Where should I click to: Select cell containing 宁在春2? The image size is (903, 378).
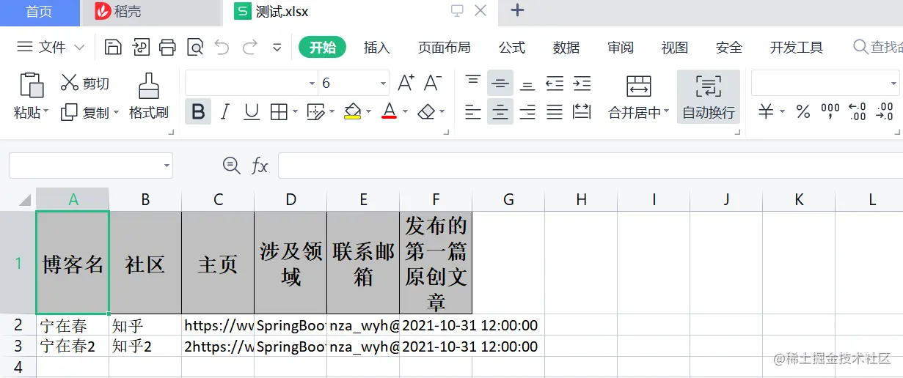click(x=73, y=346)
